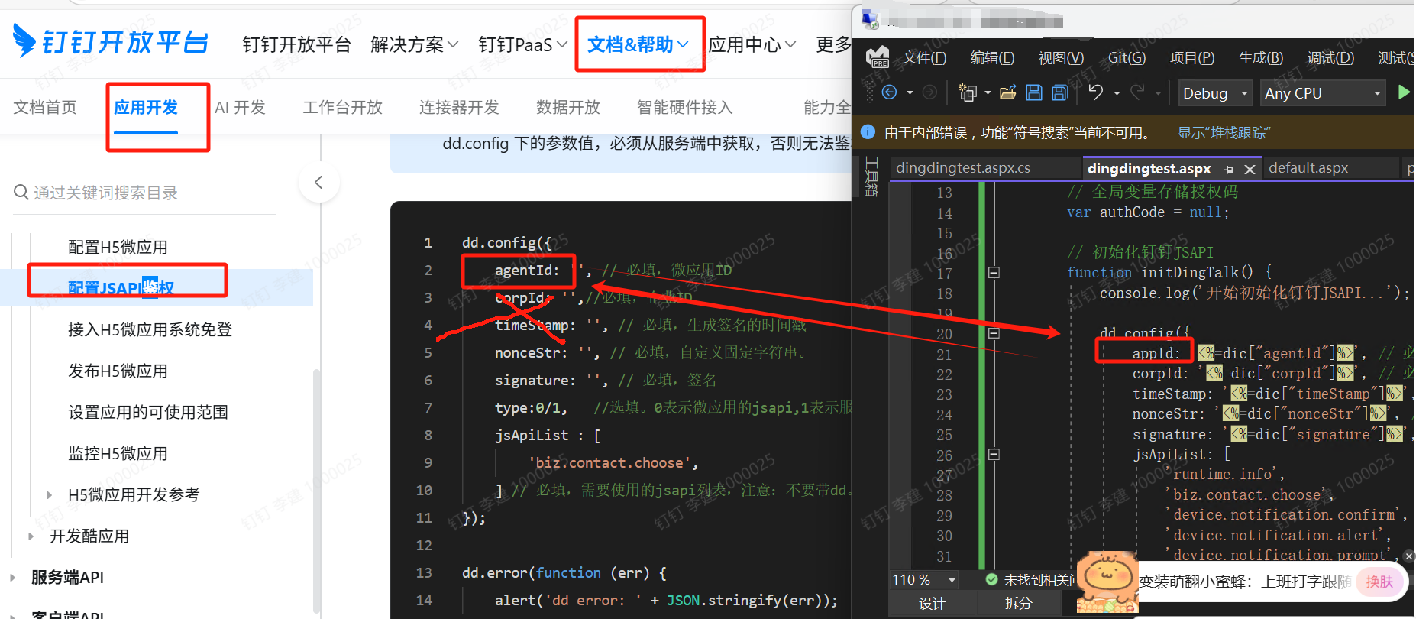Open the Any CPU platform dropdown
This screenshot has height=619, width=1416.
(x=1323, y=93)
